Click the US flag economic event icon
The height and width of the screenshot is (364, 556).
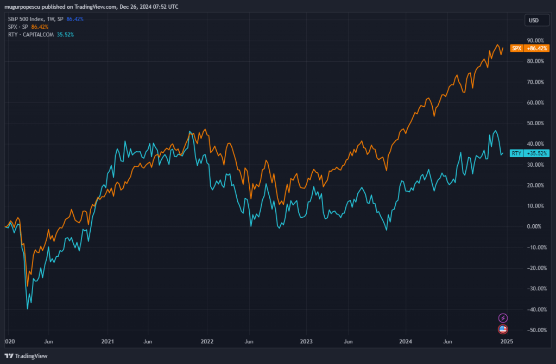point(503,329)
